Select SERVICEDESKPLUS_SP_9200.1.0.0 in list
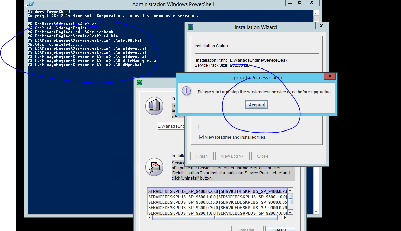Image resolution: width=401 pixels, height=231 pixels. click(x=218, y=213)
